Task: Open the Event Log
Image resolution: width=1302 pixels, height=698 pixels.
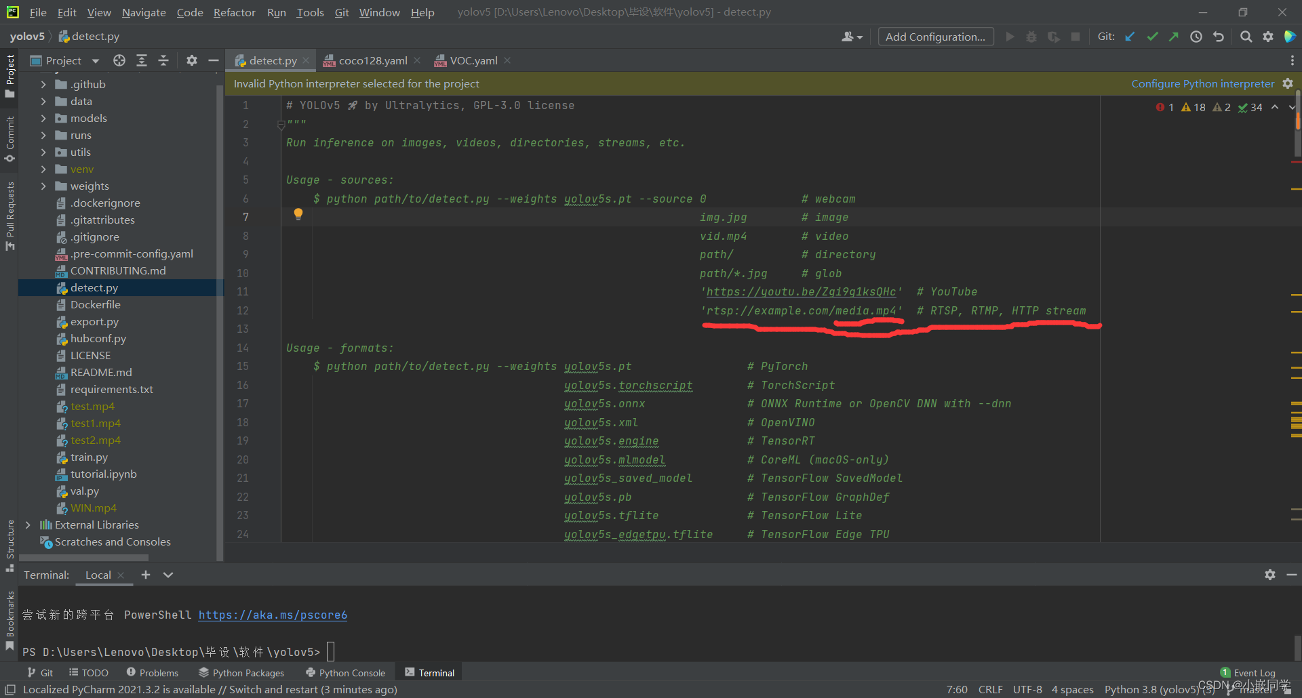Action: pyautogui.click(x=1248, y=672)
